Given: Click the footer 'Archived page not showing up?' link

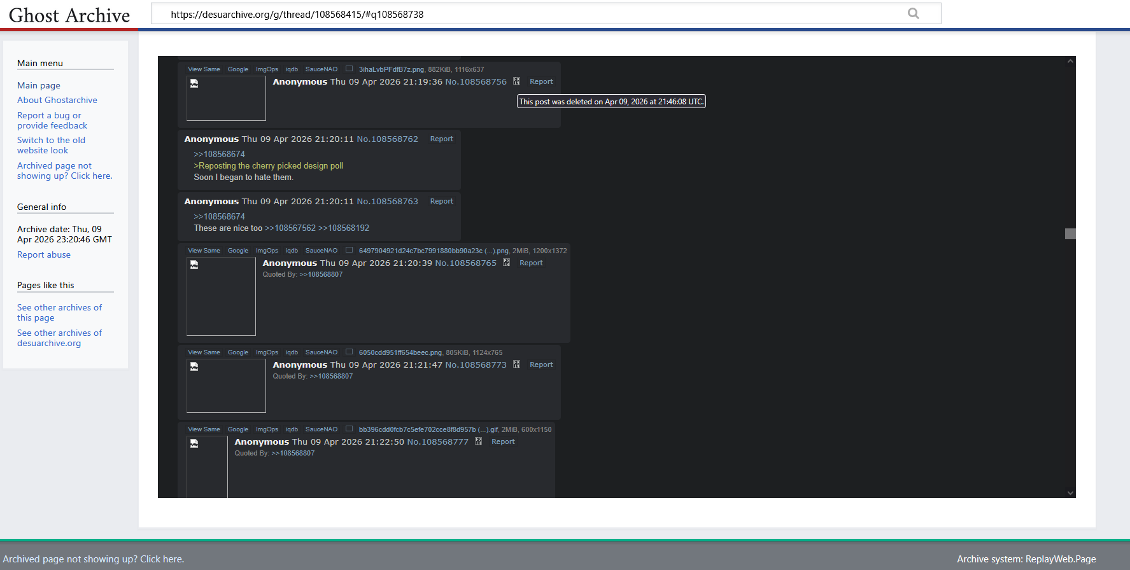Looking at the screenshot, I should 94,559.
